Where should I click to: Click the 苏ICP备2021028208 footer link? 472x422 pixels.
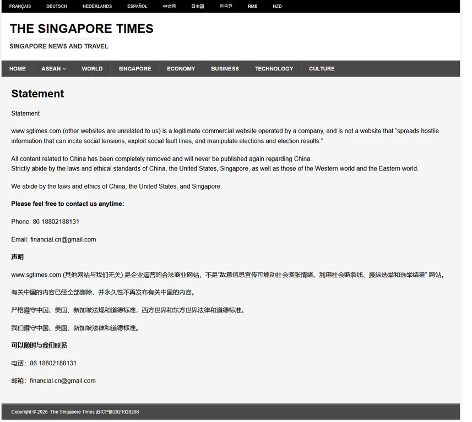(x=117, y=412)
